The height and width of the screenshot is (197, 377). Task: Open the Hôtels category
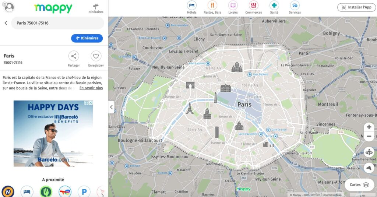tap(191, 6)
